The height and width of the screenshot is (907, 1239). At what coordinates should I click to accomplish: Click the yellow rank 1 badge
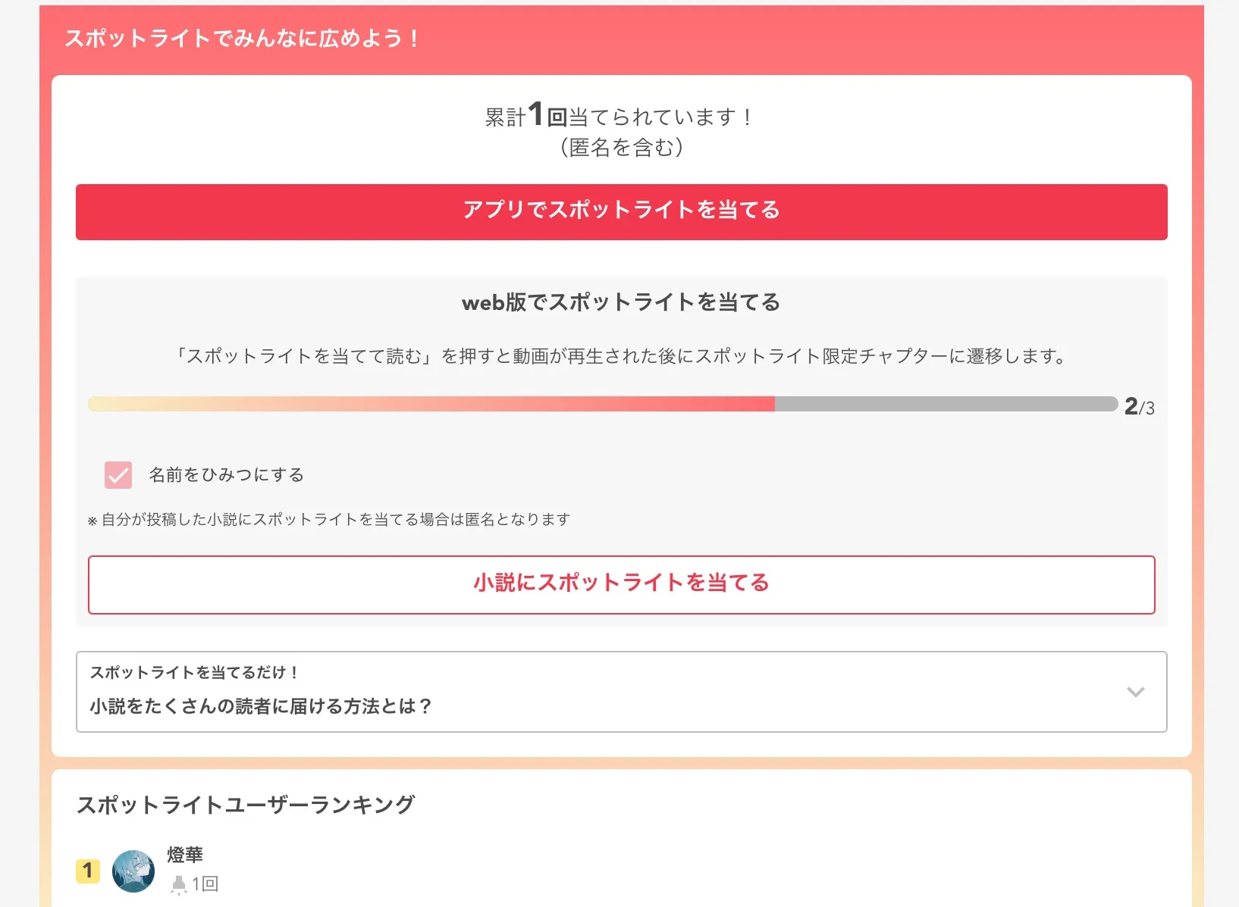click(88, 871)
